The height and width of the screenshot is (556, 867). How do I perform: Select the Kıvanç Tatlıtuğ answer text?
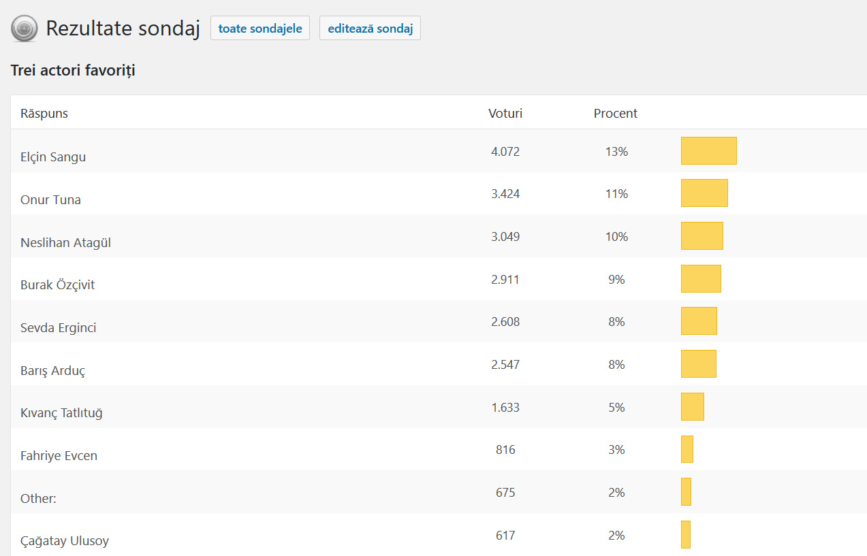coord(61,413)
